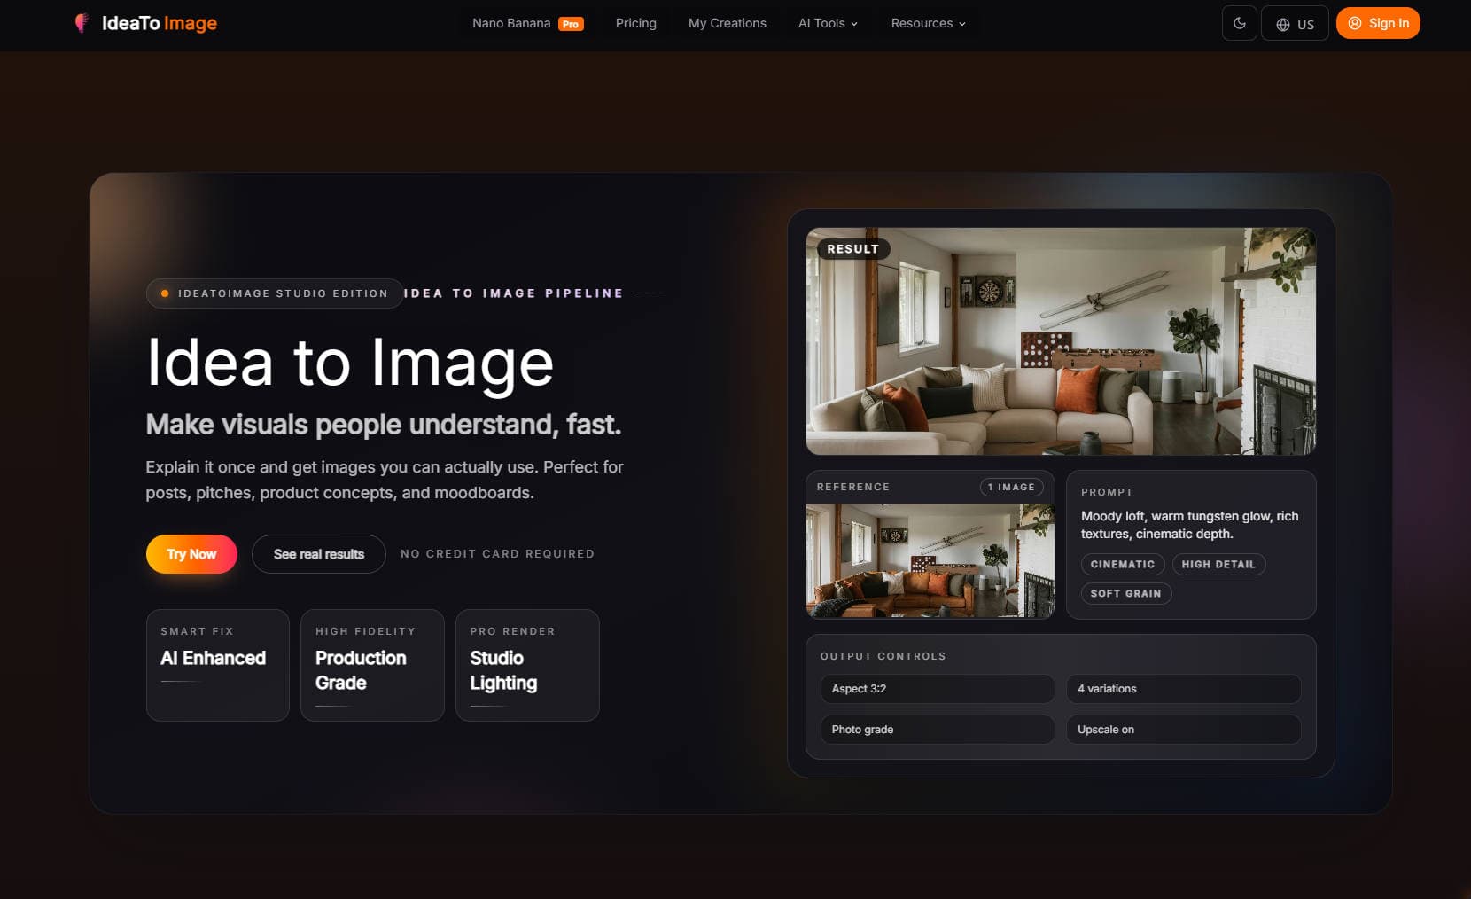Click See real results
The image size is (1471, 899).
point(318,553)
